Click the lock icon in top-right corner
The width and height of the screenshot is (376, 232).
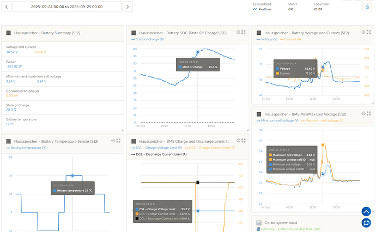[x=367, y=7]
